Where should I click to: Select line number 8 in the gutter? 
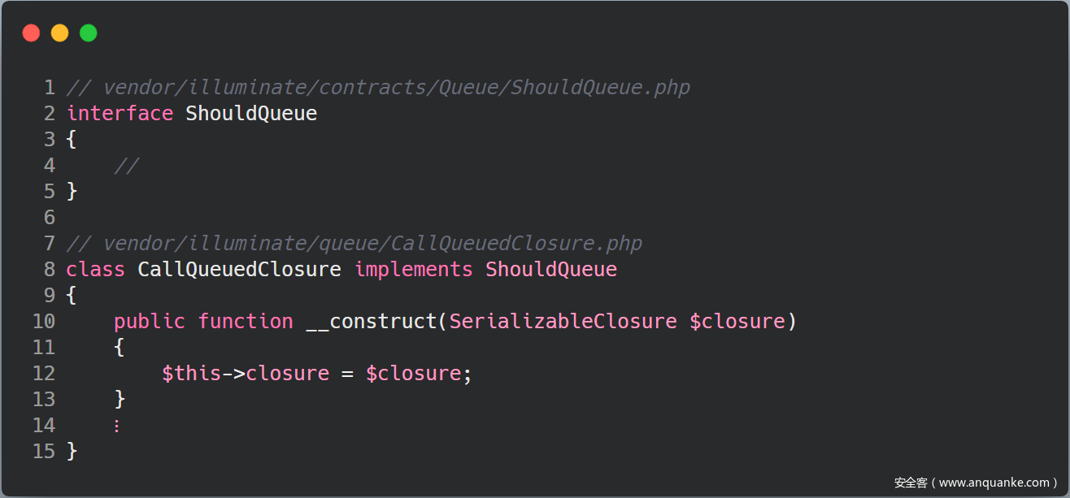click(50, 270)
